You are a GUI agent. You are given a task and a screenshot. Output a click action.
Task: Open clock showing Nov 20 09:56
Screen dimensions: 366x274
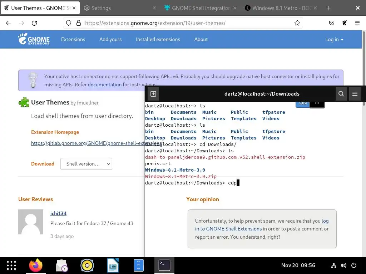point(298,265)
